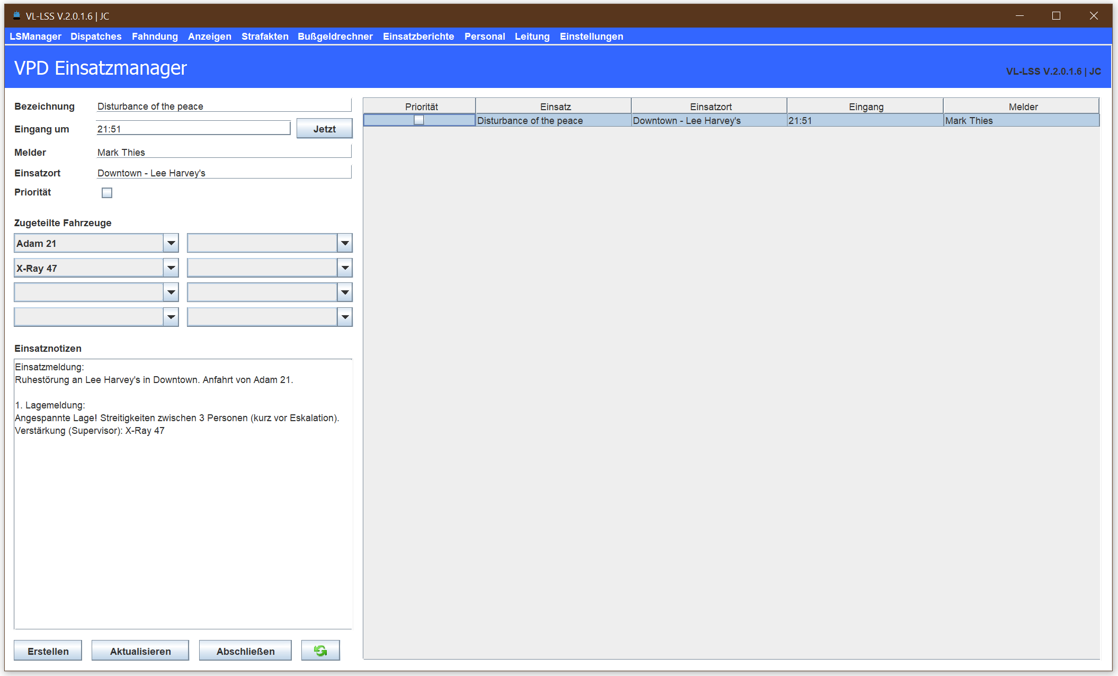Expand the X-Ray 47 vehicle dropdown

171,268
